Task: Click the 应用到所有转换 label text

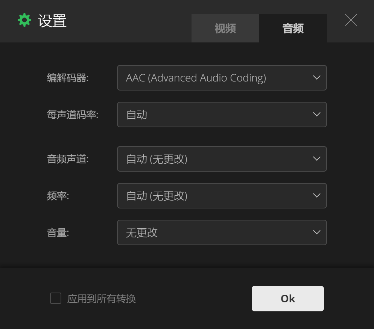Action: (x=101, y=299)
